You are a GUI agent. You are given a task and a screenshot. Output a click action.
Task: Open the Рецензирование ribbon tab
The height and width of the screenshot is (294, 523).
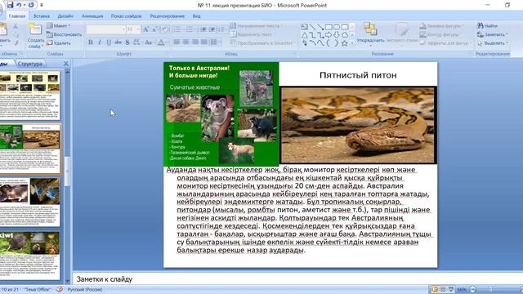[167, 16]
